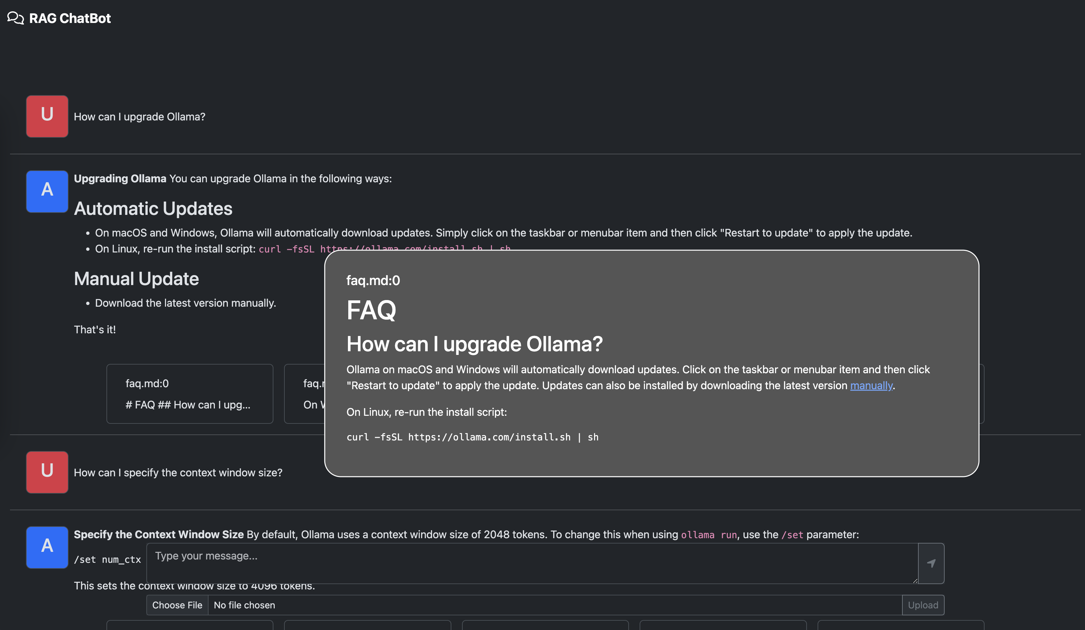The width and height of the screenshot is (1085, 630).
Task: Open the "manually" download link
Action: pos(871,386)
